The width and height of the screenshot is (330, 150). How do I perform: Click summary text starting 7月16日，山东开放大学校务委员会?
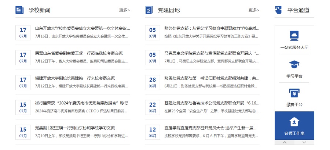coord(81,36)
